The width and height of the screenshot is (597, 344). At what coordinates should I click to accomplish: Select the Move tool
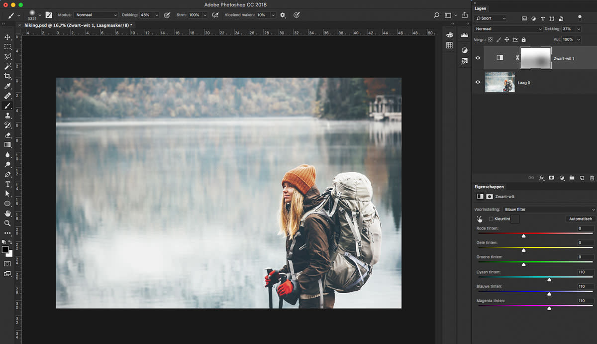point(7,37)
